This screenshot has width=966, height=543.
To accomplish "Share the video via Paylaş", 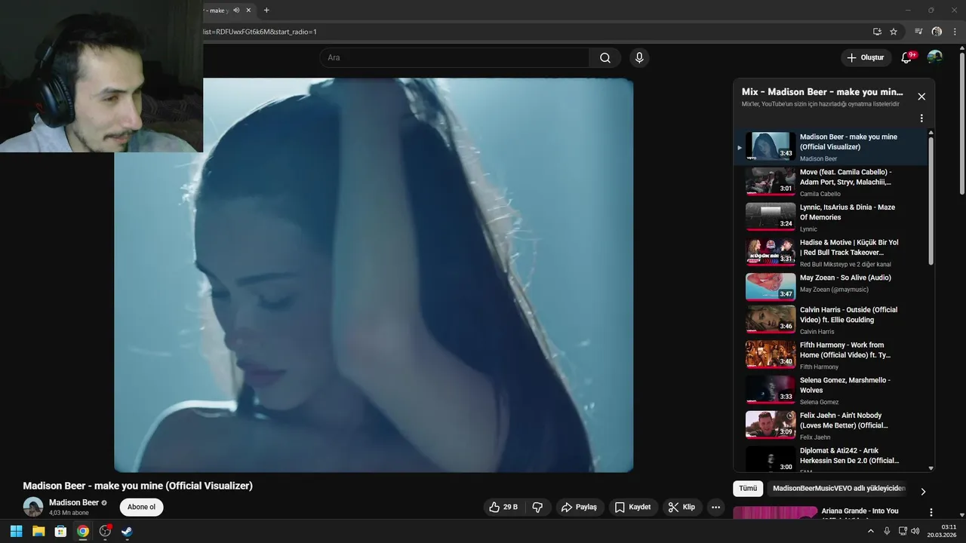I will (580, 508).
